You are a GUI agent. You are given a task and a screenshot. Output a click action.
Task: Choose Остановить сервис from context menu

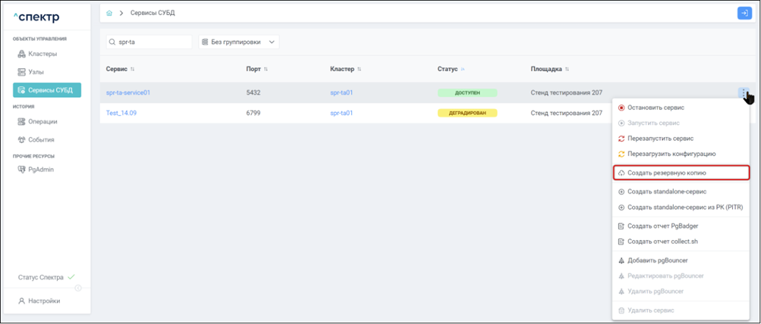655,107
